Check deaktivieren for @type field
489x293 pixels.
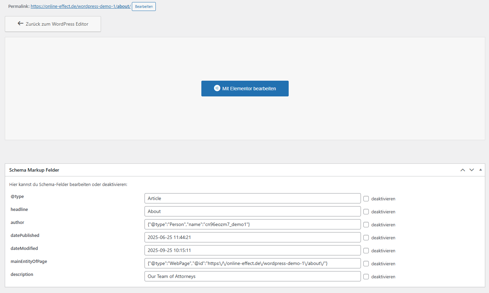point(366,199)
